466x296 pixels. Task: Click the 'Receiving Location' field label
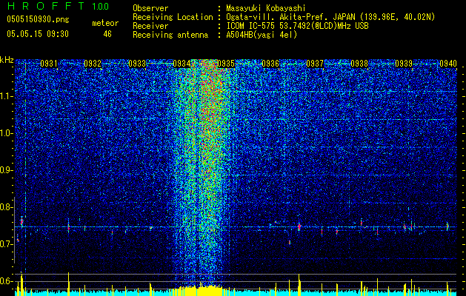click(173, 17)
